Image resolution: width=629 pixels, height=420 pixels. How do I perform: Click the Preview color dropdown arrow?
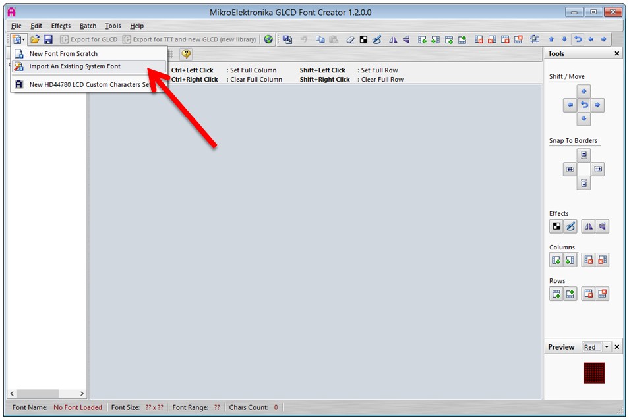click(607, 347)
